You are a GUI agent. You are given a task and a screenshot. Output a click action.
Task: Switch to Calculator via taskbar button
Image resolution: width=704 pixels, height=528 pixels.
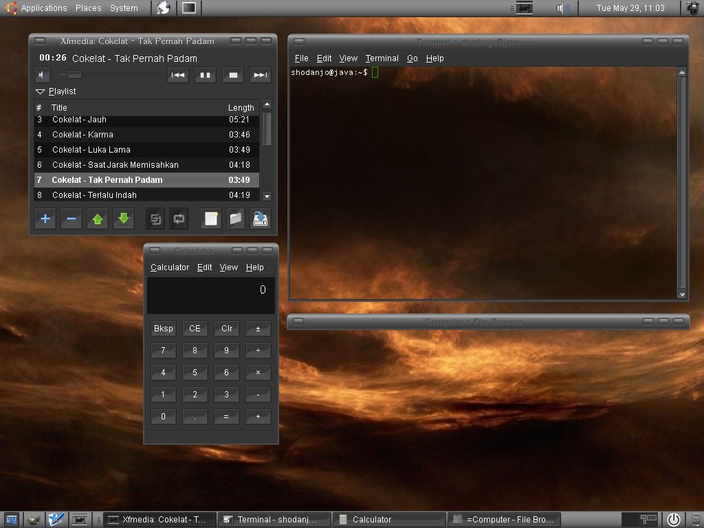tap(389, 520)
